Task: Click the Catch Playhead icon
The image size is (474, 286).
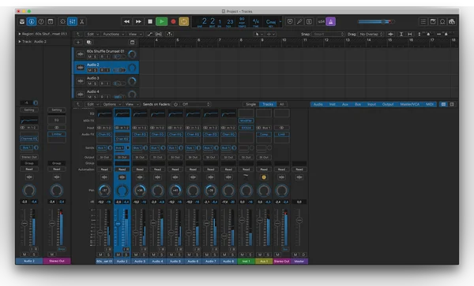Action: point(169,35)
